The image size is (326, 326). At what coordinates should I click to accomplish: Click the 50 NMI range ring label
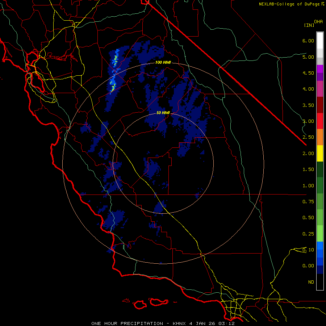[163, 113]
